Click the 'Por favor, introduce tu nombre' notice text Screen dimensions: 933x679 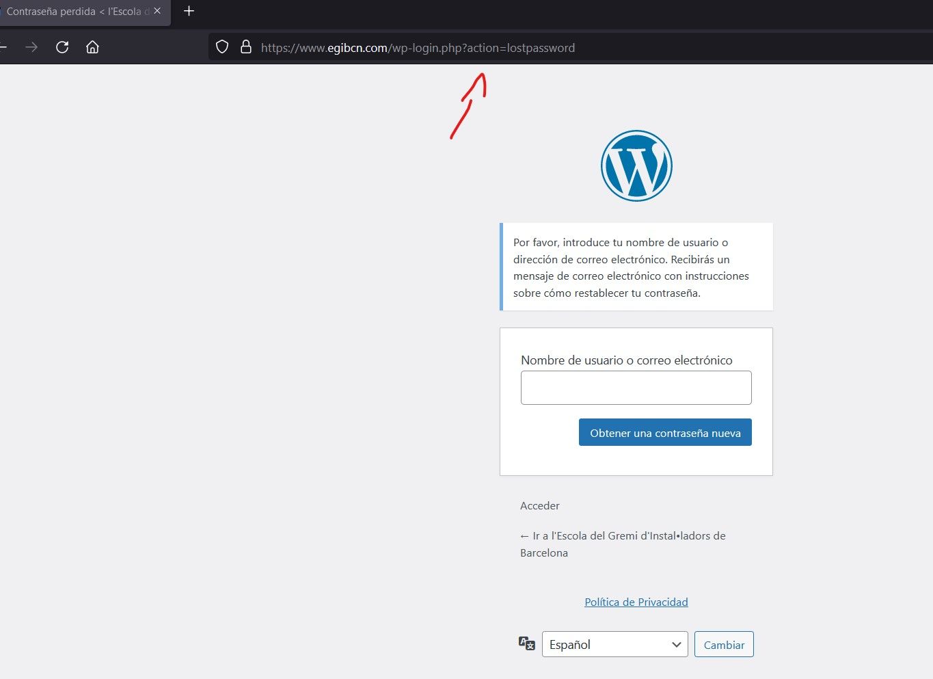(631, 267)
